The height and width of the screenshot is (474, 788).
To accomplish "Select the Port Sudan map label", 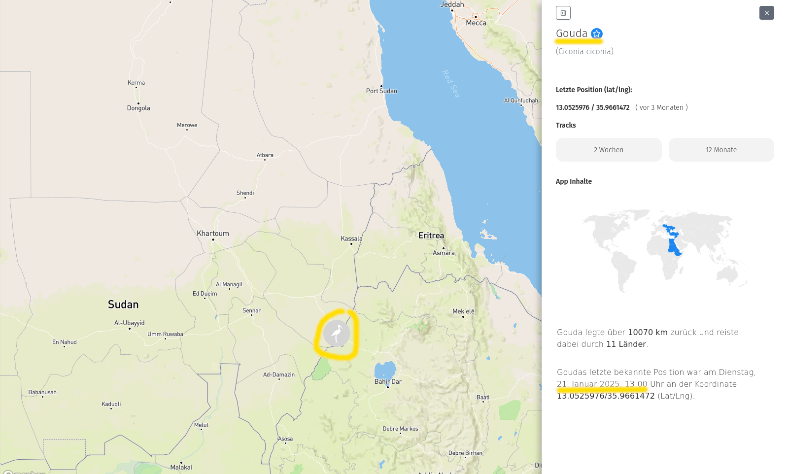I will pyautogui.click(x=381, y=91).
